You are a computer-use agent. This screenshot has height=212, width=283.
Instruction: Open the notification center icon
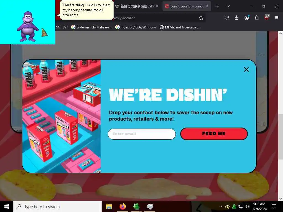click(274, 206)
